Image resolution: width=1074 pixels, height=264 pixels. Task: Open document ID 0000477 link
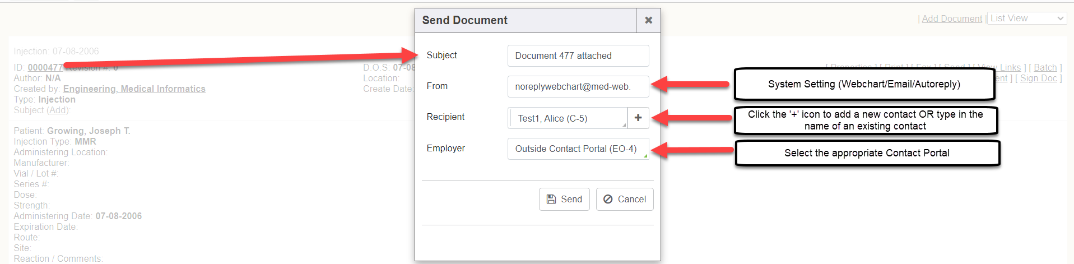click(45, 68)
